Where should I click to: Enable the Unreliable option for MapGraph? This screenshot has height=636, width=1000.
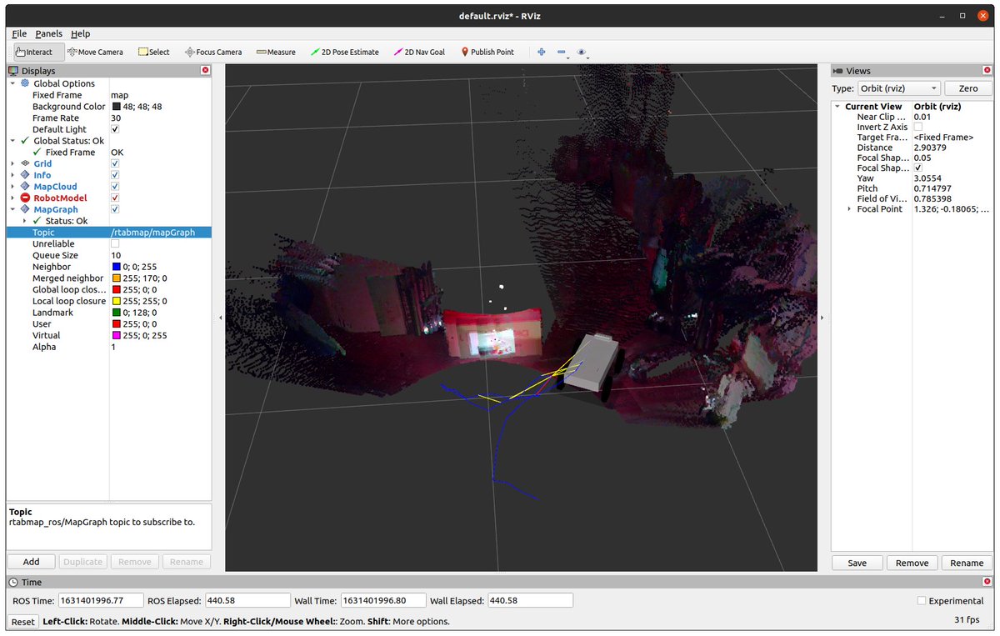click(x=114, y=243)
